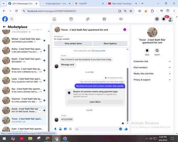Open Shannon conversation in the list

24,100
